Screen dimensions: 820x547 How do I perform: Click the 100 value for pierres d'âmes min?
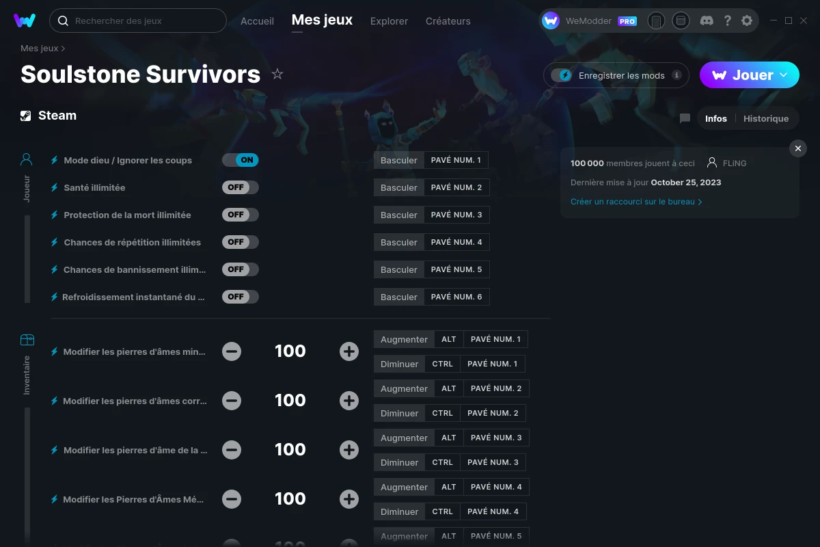[x=290, y=351]
